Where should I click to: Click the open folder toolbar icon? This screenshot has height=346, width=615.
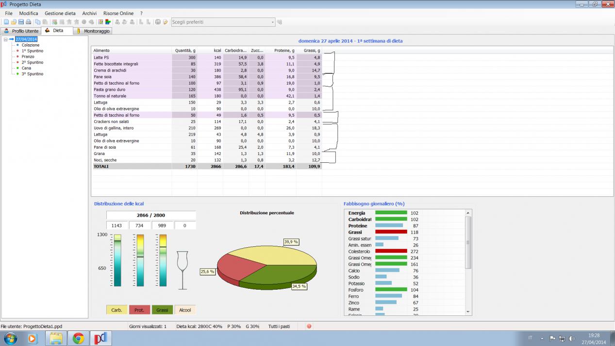click(14, 22)
